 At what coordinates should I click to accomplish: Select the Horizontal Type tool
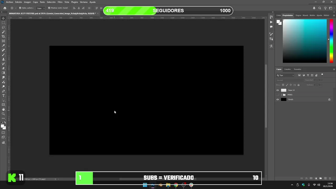[3, 96]
